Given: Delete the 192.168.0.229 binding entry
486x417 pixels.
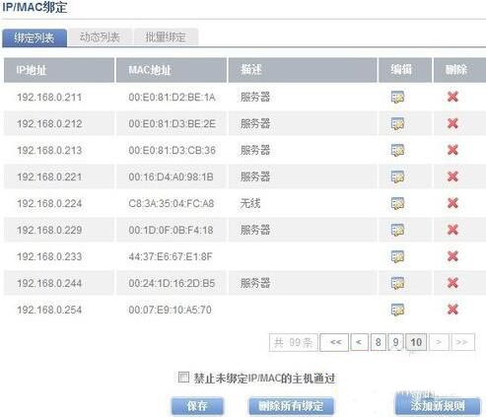Looking at the screenshot, I should [452, 230].
